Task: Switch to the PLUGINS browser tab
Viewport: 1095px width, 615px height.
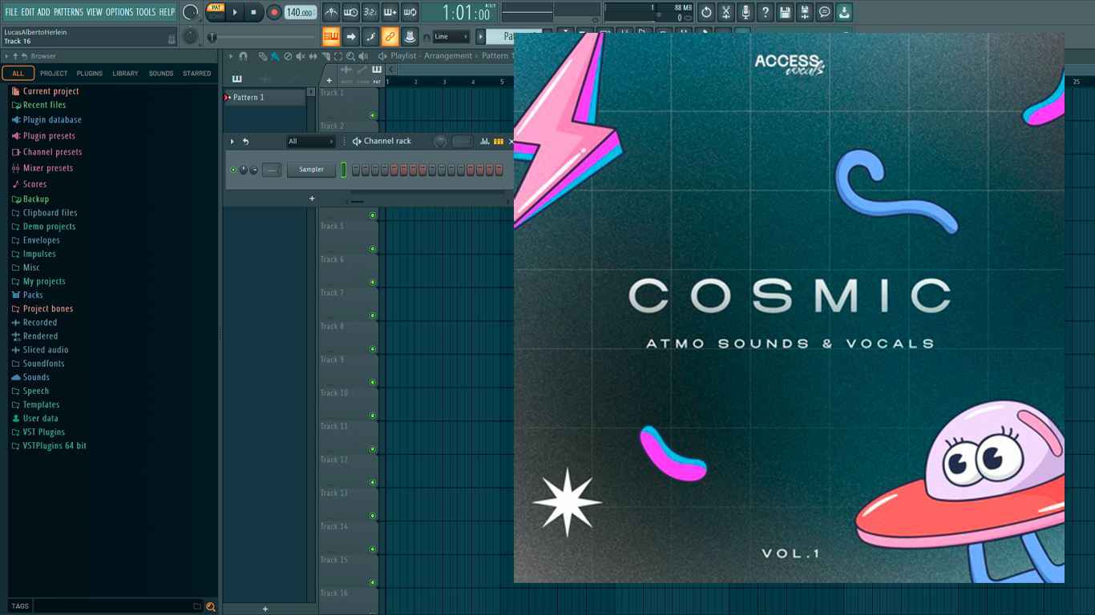Action: click(x=89, y=73)
